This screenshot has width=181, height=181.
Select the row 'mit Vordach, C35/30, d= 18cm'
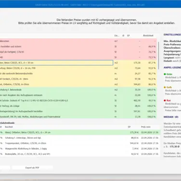pyautogui.click(x=78, y=79)
